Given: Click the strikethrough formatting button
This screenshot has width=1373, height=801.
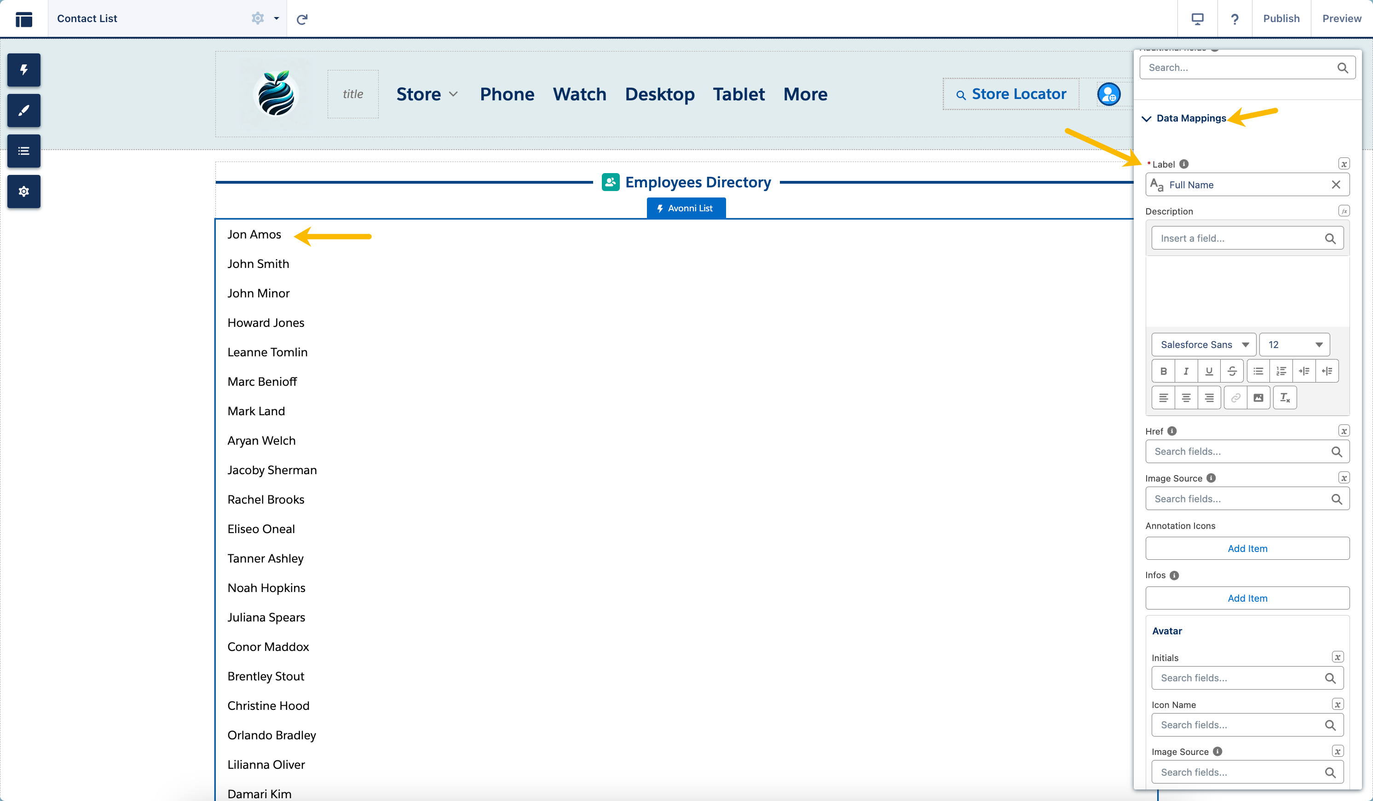Looking at the screenshot, I should click(x=1232, y=371).
